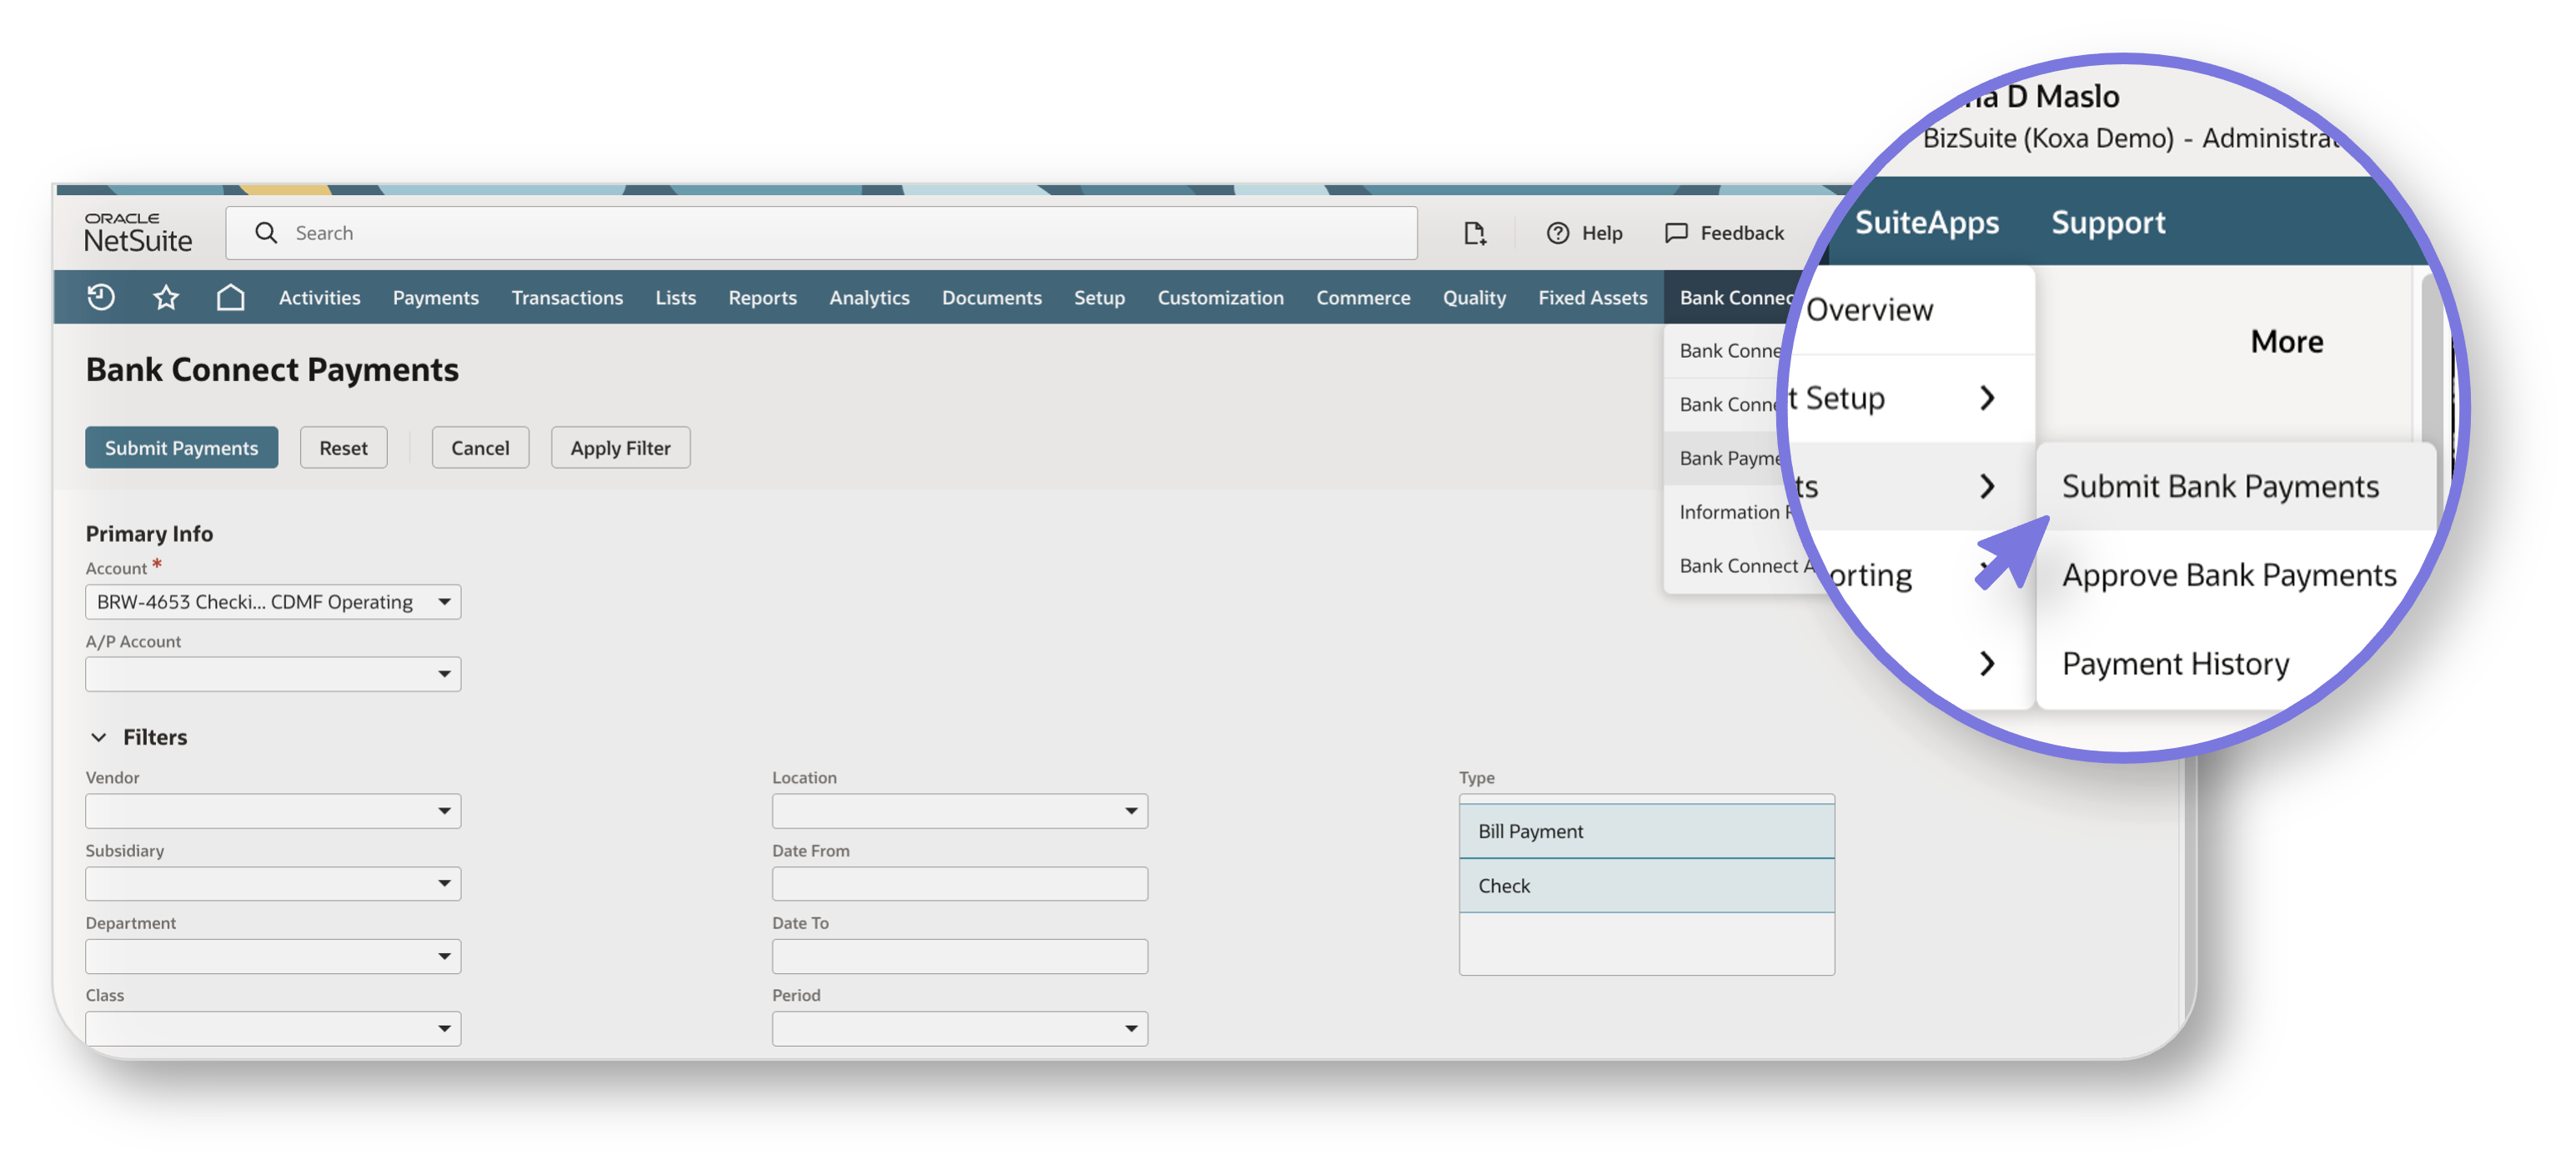
Task: Open the Location dropdown
Action: pos(960,811)
